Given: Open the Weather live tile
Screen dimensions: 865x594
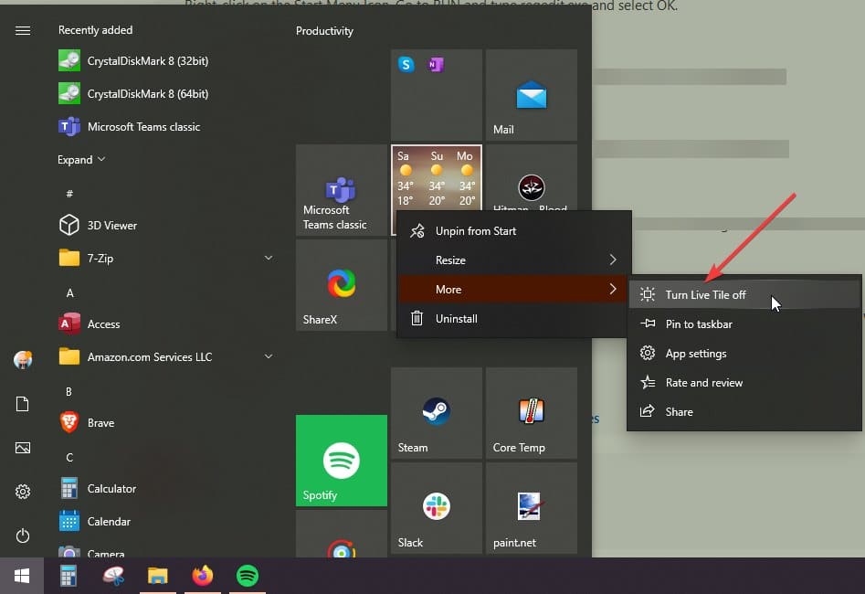Looking at the screenshot, I should (x=437, y=178).
